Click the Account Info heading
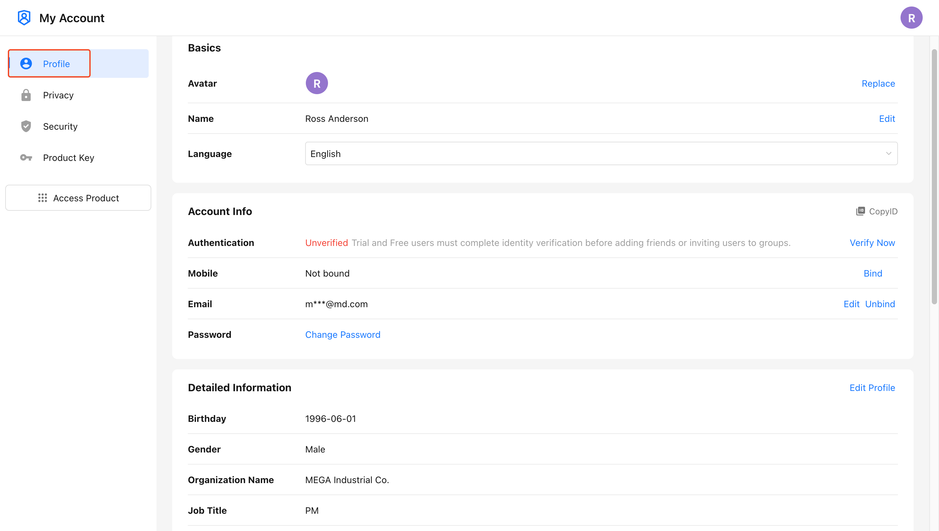 click(220, 211)
